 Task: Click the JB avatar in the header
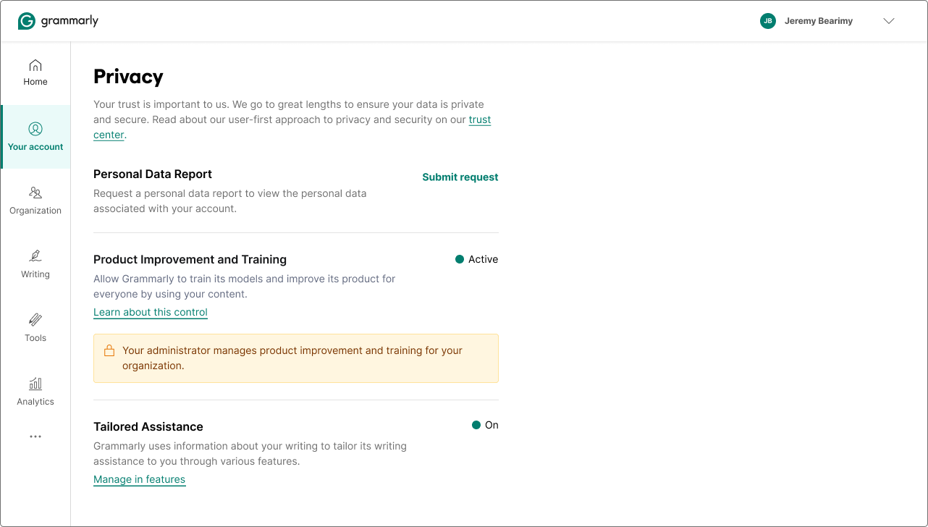pos(767,21)
